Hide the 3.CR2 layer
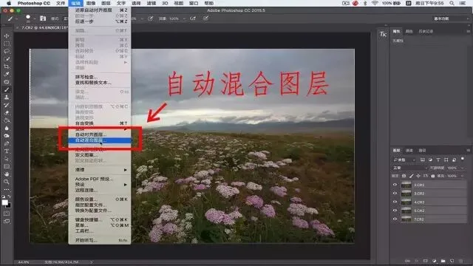The height and width of the screenshot is (266, 473). pyautogui.click(x=395, y=194)
